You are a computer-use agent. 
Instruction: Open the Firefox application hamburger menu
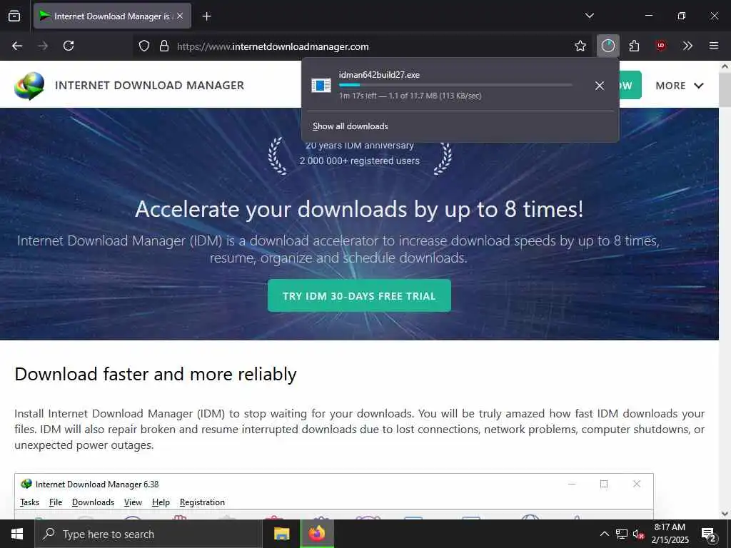point(714,46)
